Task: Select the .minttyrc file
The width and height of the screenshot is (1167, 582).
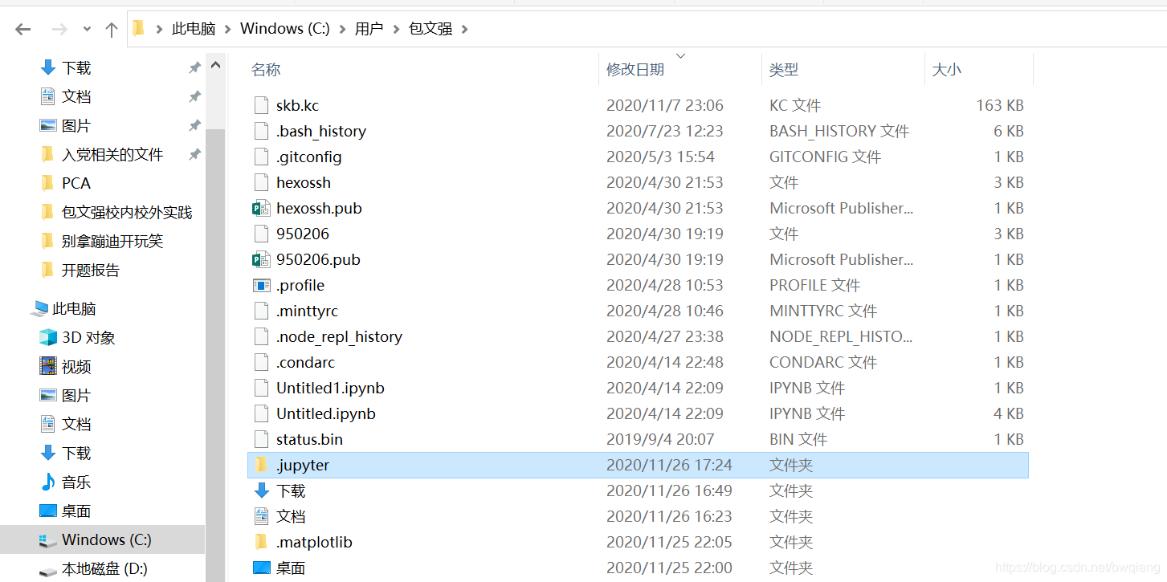Action: (308, 311)
